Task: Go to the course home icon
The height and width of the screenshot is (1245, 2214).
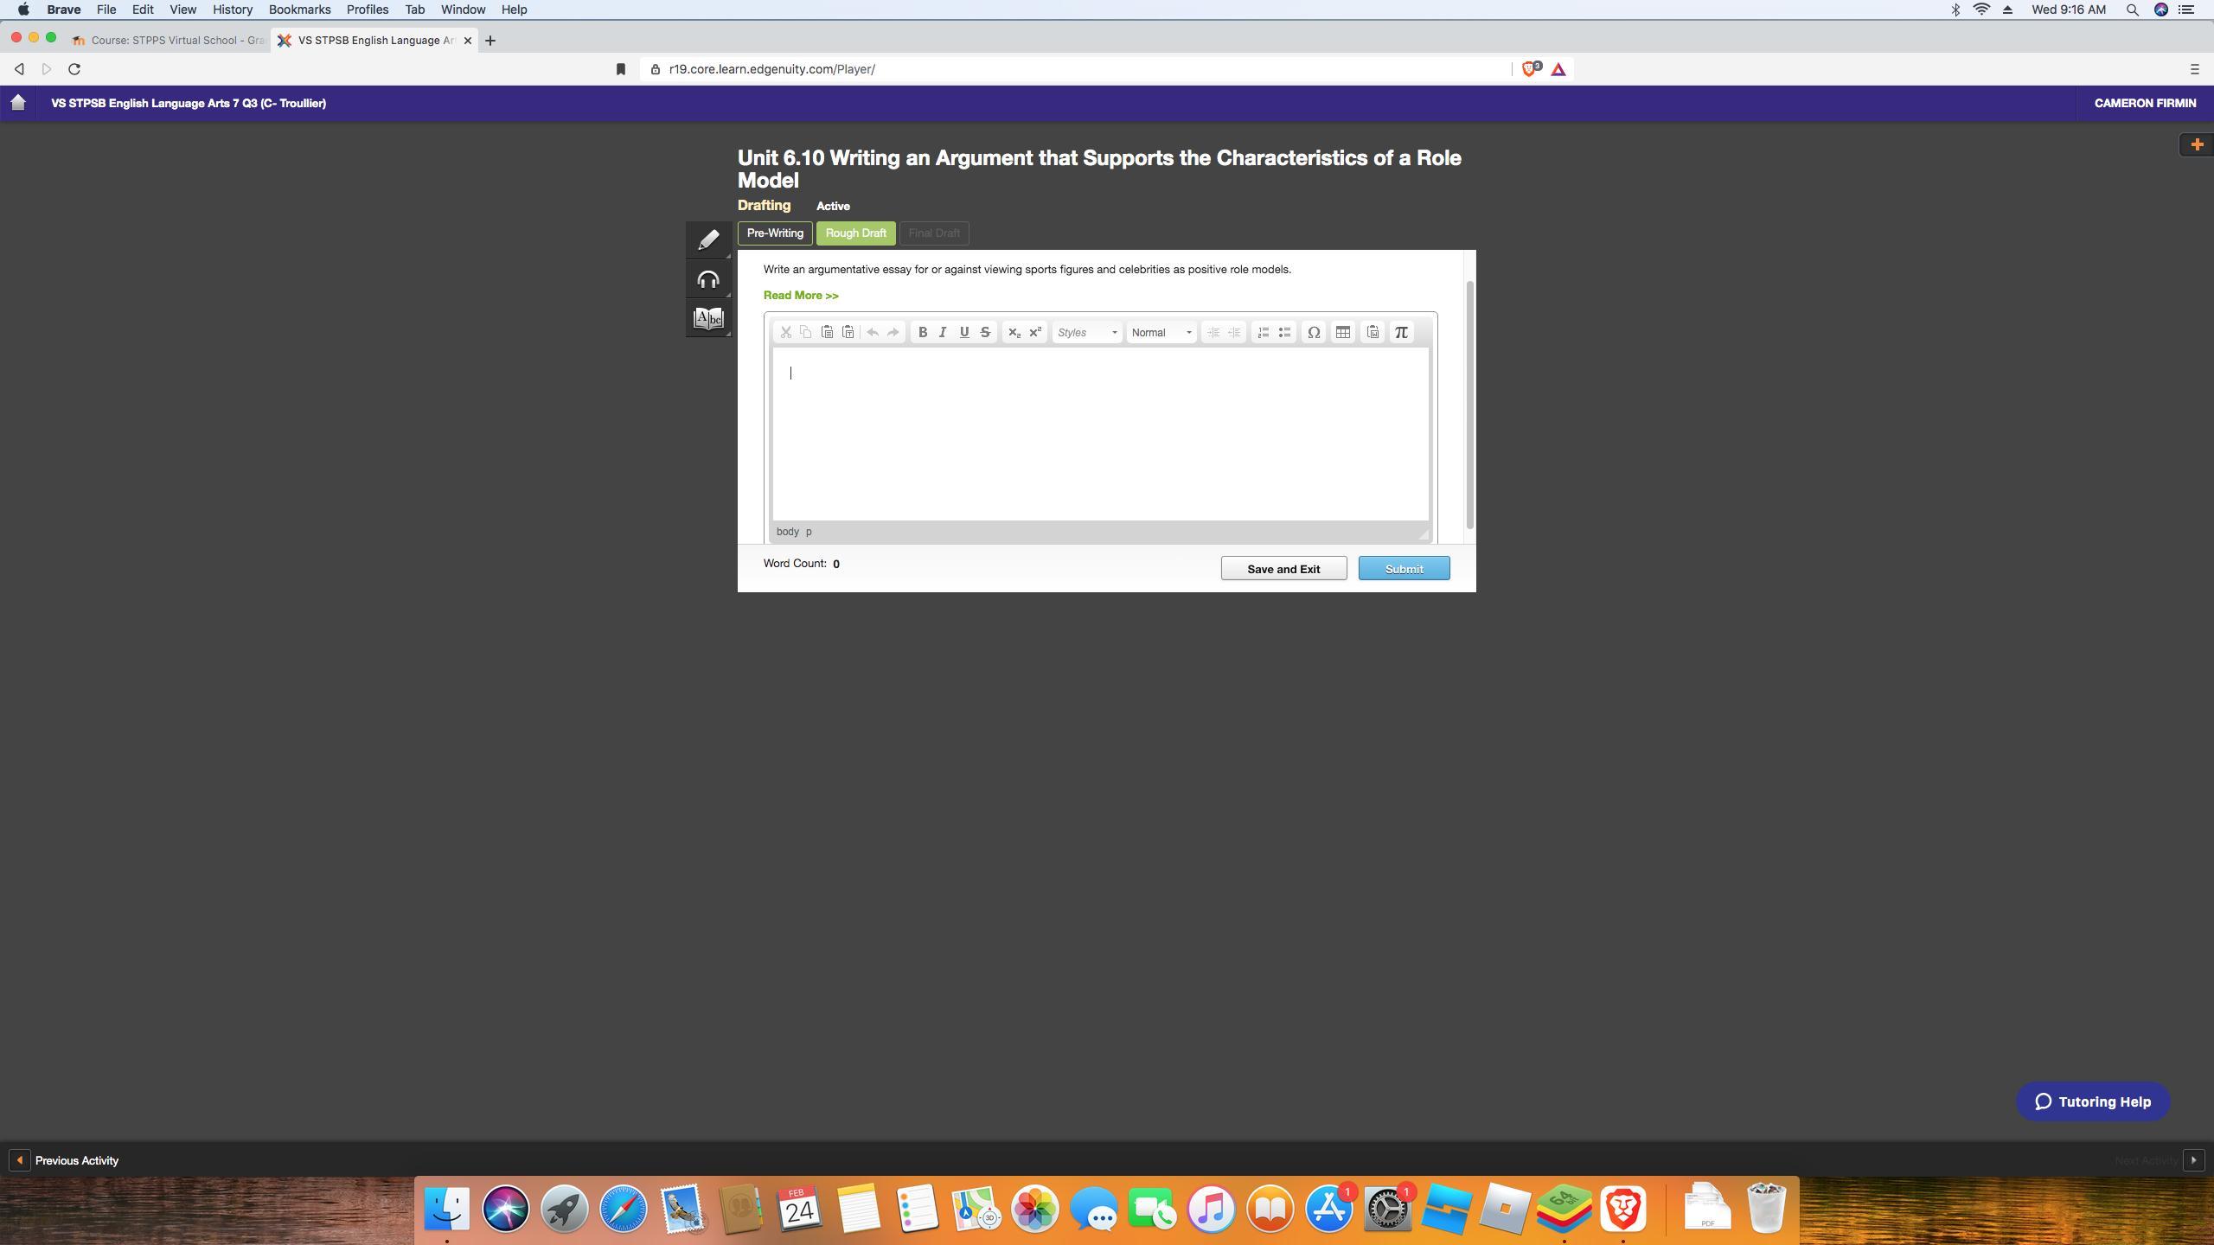Action: [18, 103]
